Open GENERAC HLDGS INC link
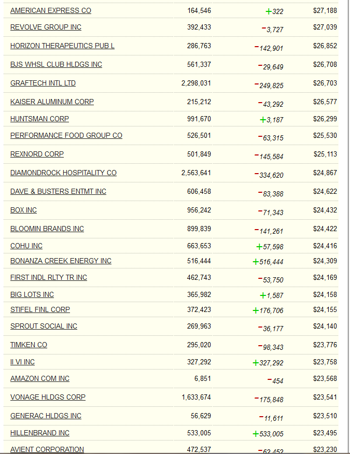The height and width of the screenshot is (454, 350). [x=46, y=416]
